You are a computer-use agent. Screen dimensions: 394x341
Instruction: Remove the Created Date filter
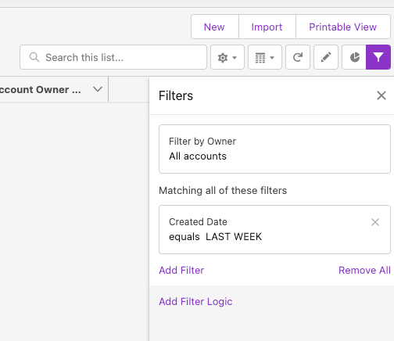point(375,222)
